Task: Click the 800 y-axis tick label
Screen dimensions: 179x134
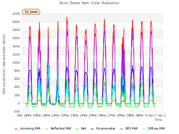Action: pos(17,71)
